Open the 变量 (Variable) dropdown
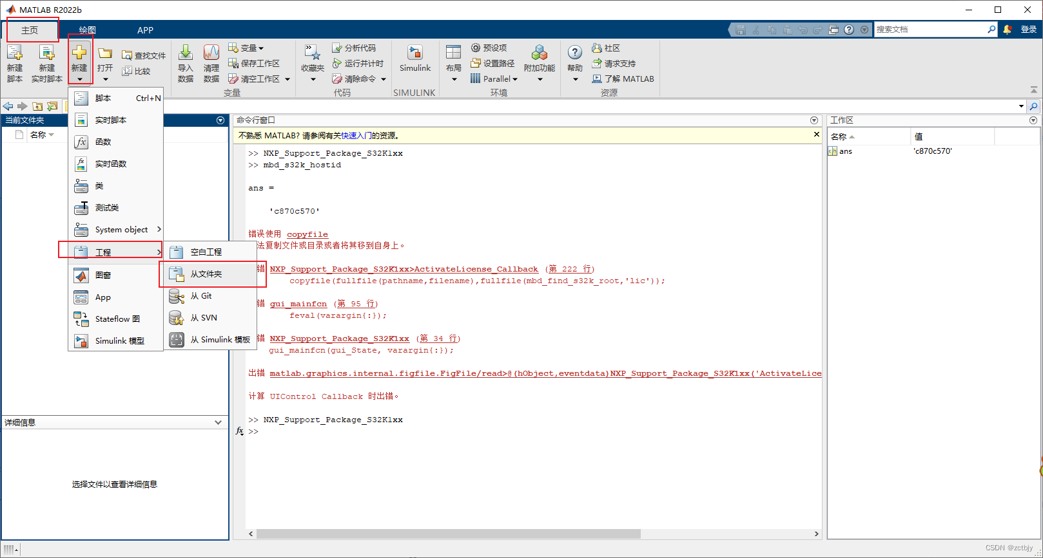The image size is (1043, 558). click(x=246, y=48)
